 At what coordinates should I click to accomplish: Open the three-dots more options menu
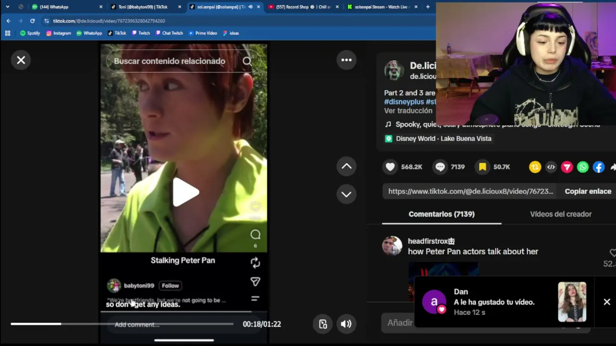[346, 60]
